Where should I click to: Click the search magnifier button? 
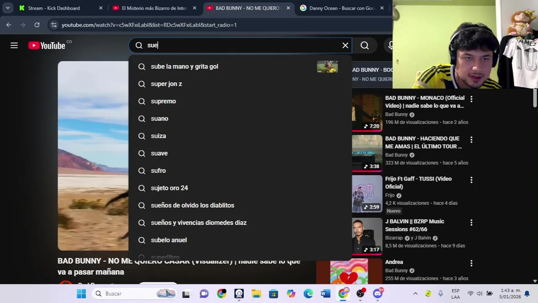click(x=365, y=45)
